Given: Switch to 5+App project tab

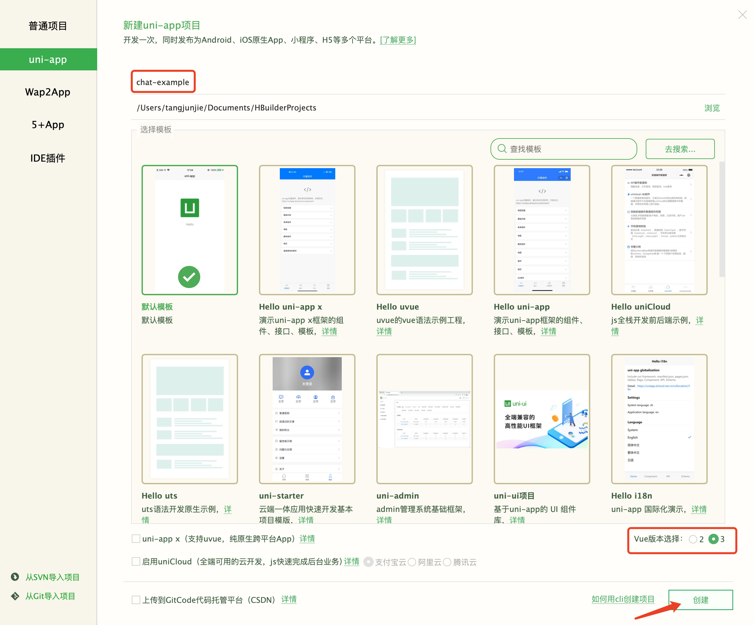Looking at the screenshot, I should [48, 124].
